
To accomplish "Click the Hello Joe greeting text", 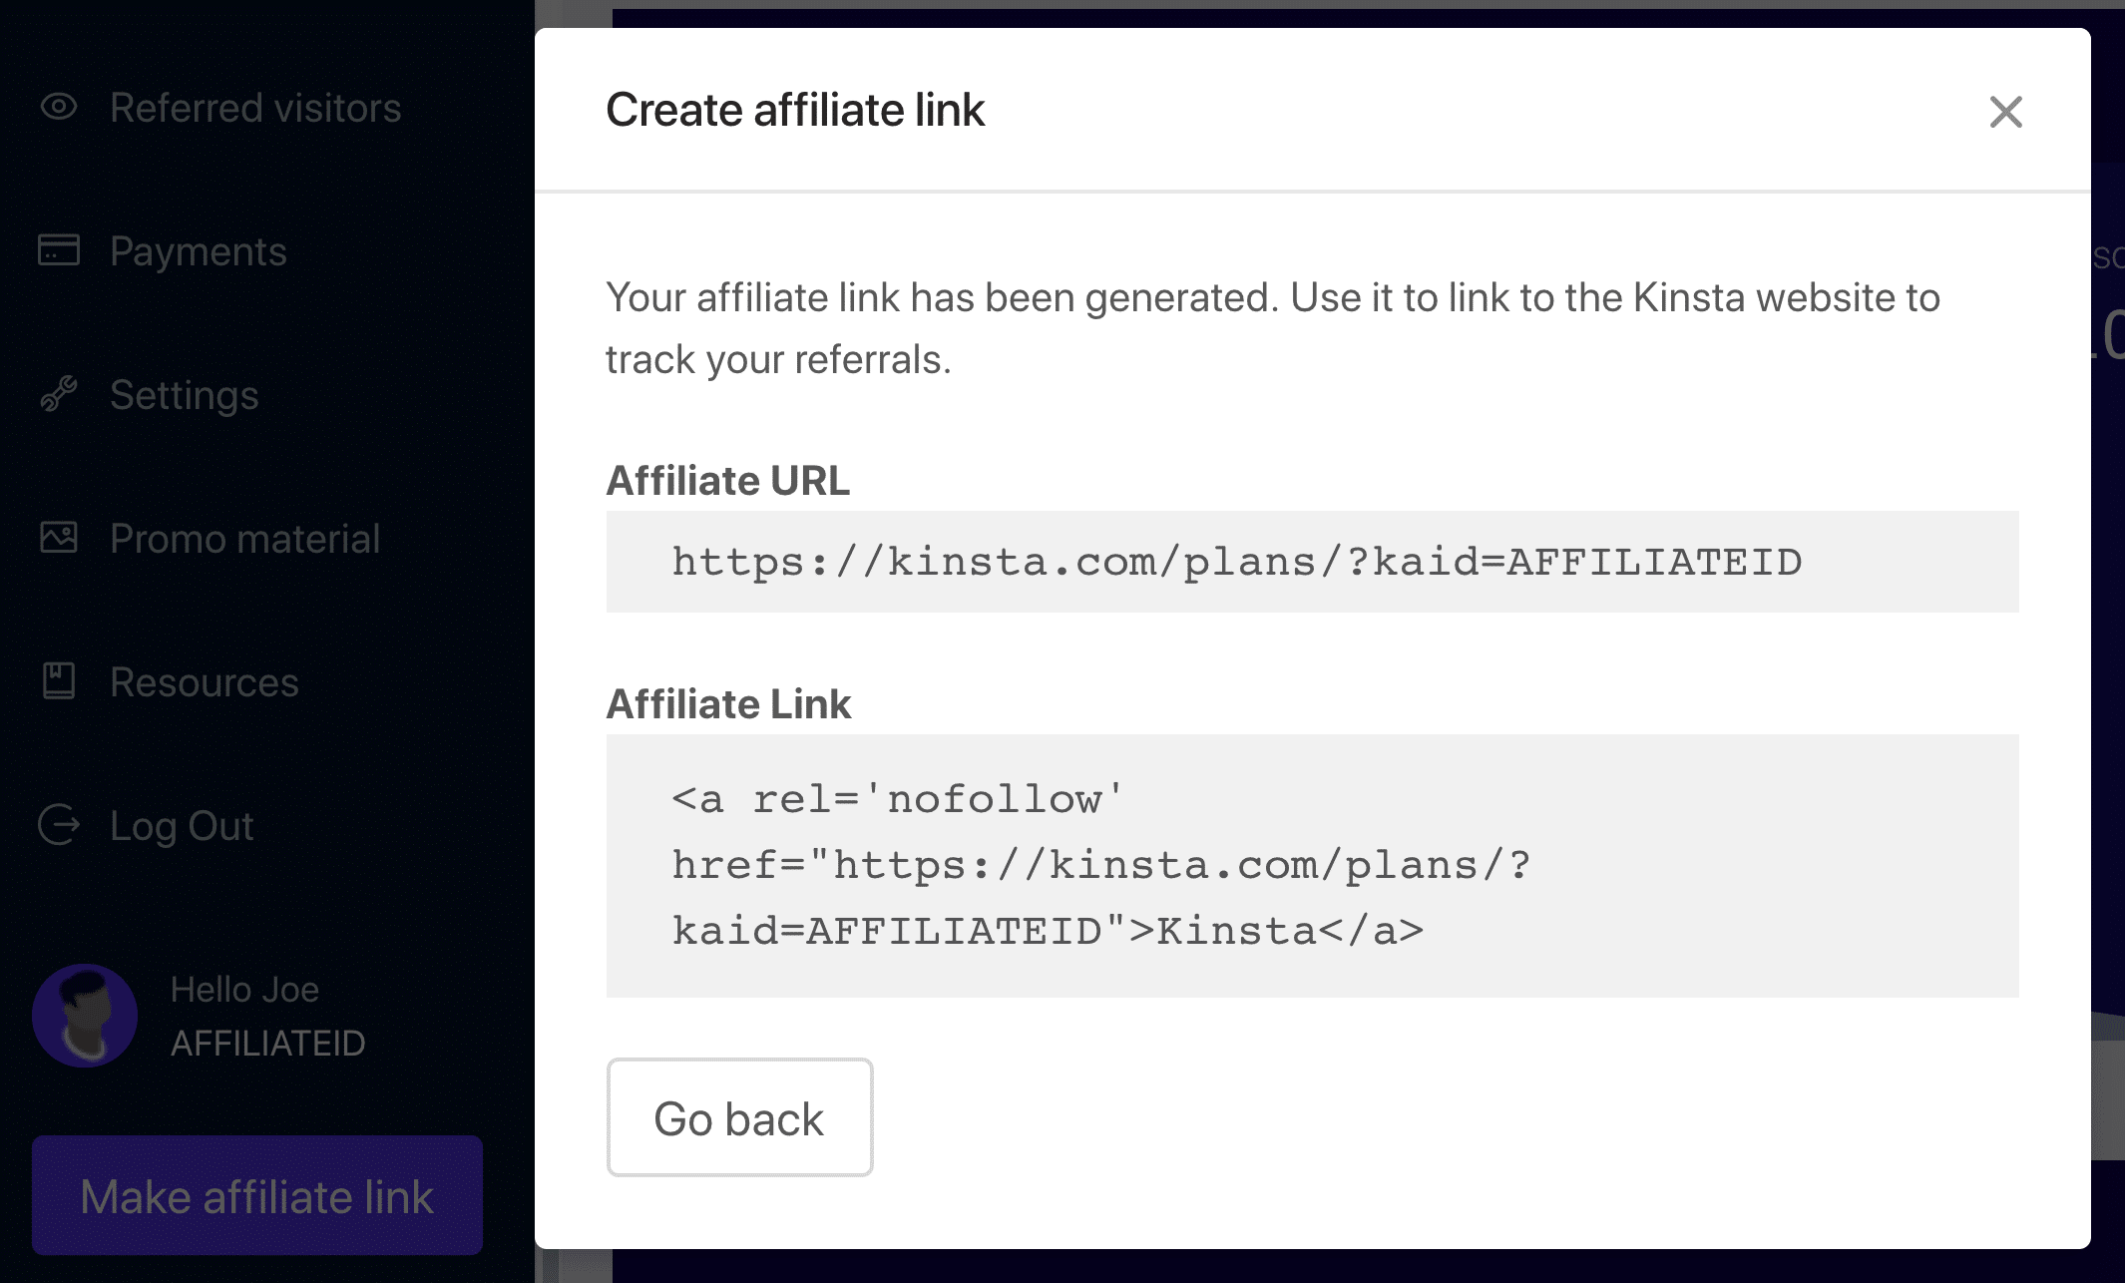I will (245, 990).
